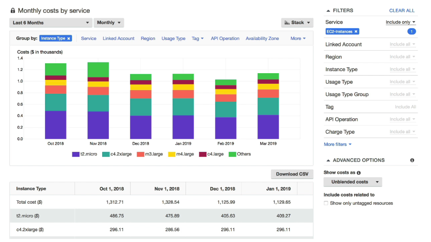Click c4.2xlarge value 286.56

tap(172, 230)
